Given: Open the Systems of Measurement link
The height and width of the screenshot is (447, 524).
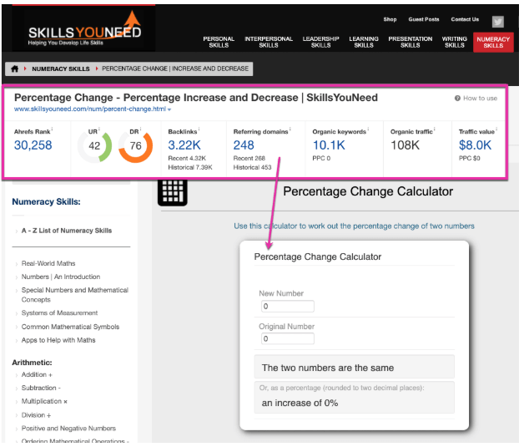Looking at the screenshot, I should click(x=59, y=313).
